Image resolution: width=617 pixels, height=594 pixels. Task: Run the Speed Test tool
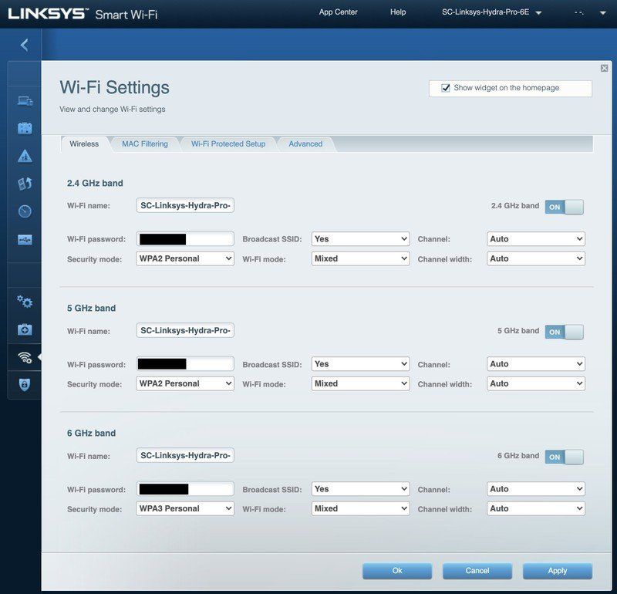24,210
